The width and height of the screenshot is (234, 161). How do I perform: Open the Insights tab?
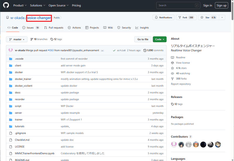(x=142, y=28)
